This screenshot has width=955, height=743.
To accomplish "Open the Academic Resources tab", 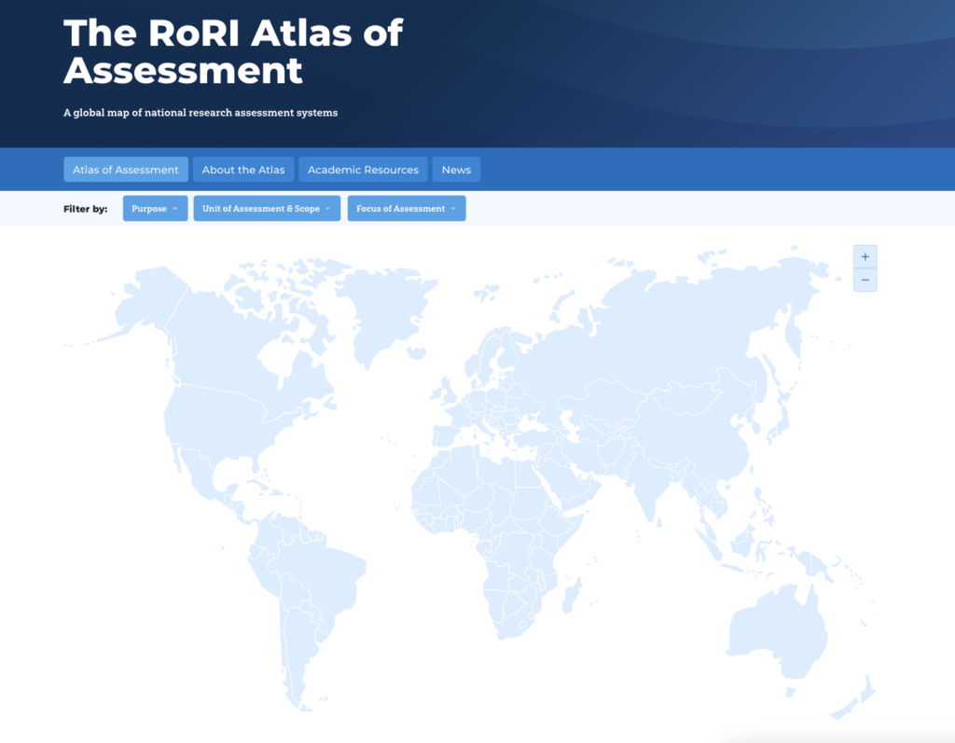I will pos(363,170).
